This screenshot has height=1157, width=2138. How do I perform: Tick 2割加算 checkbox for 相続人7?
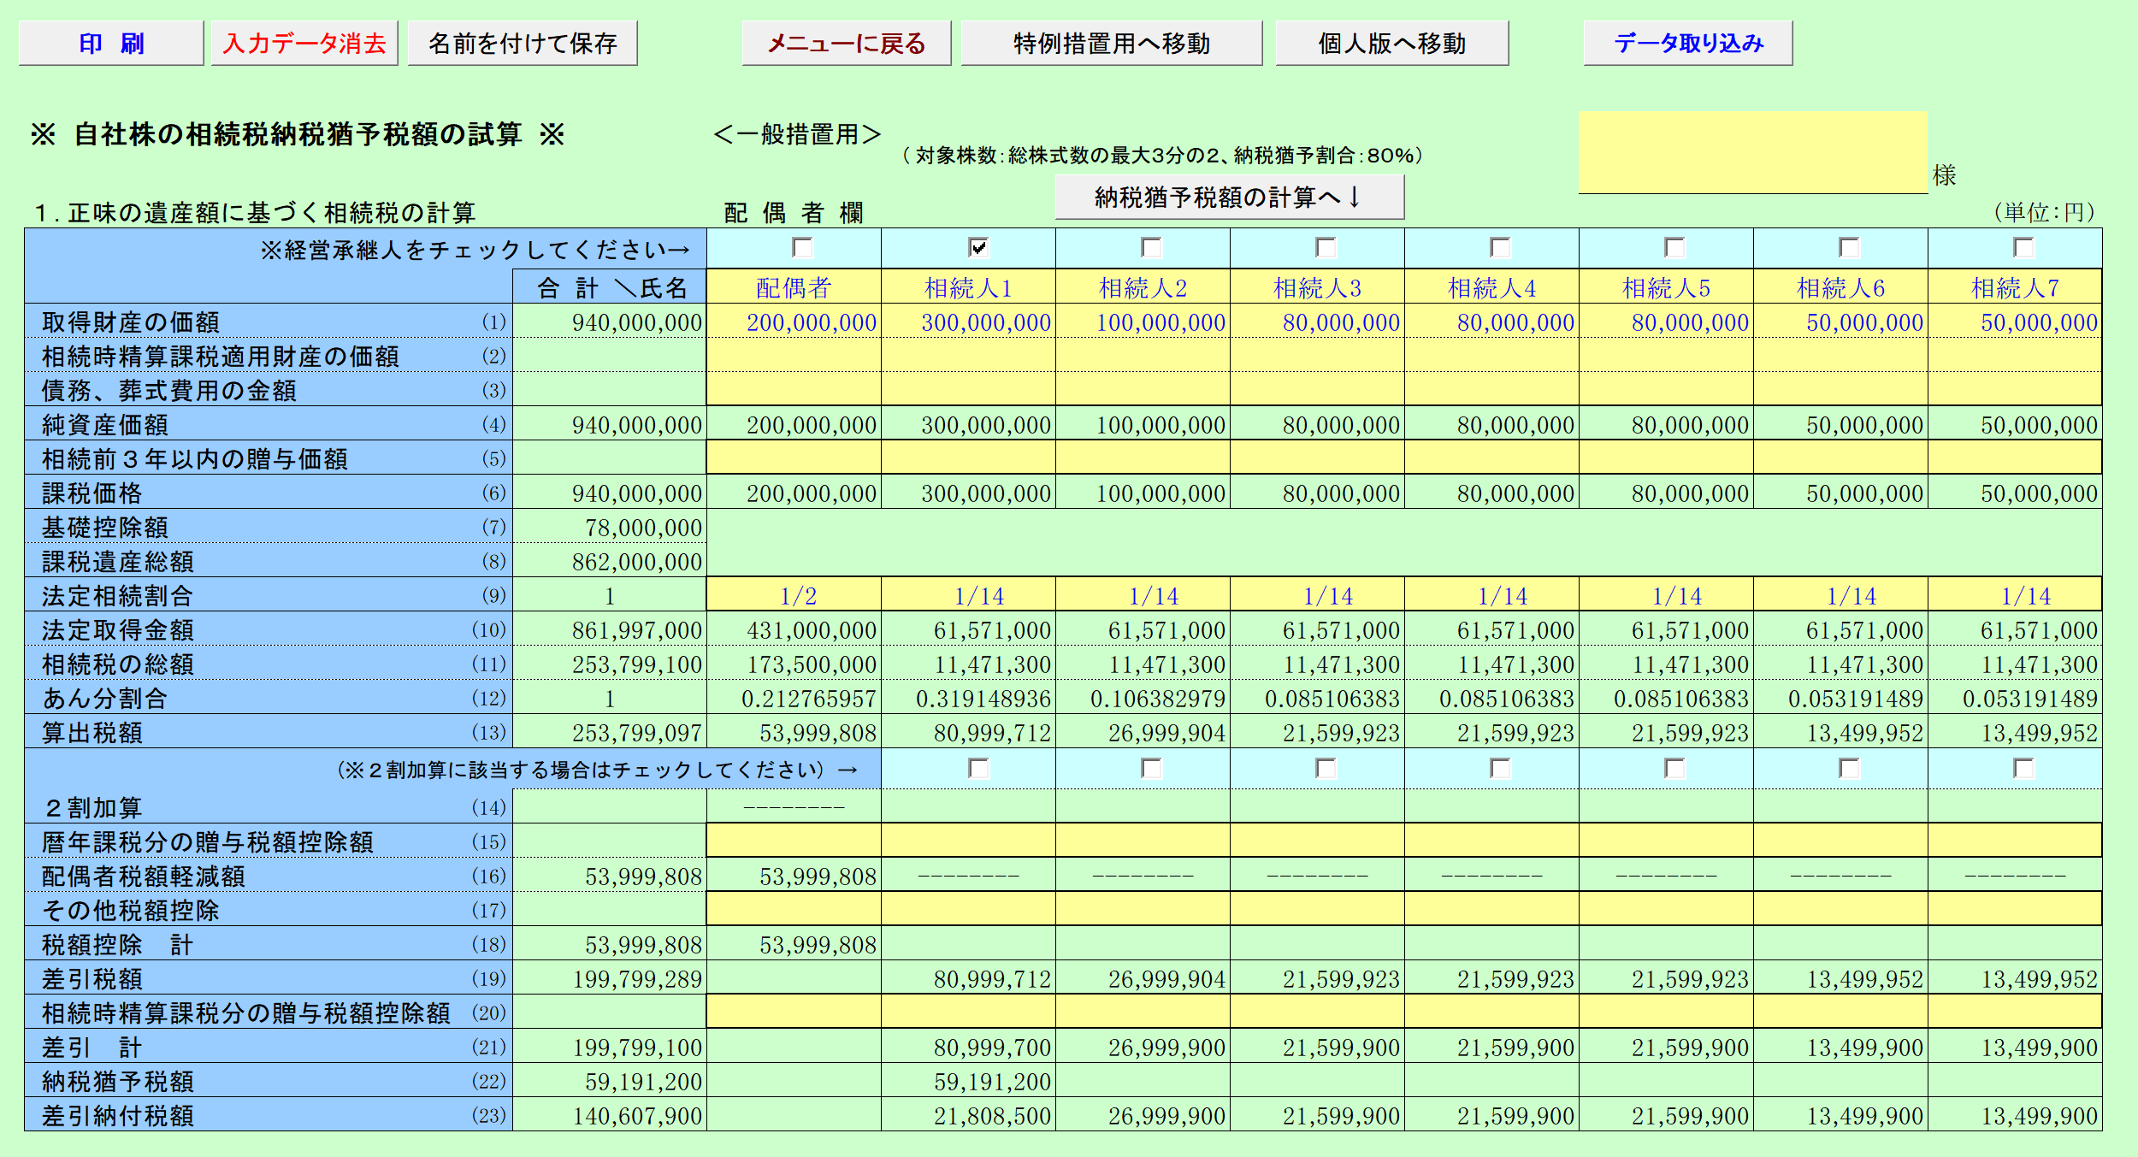click(x=2024, y=768)
